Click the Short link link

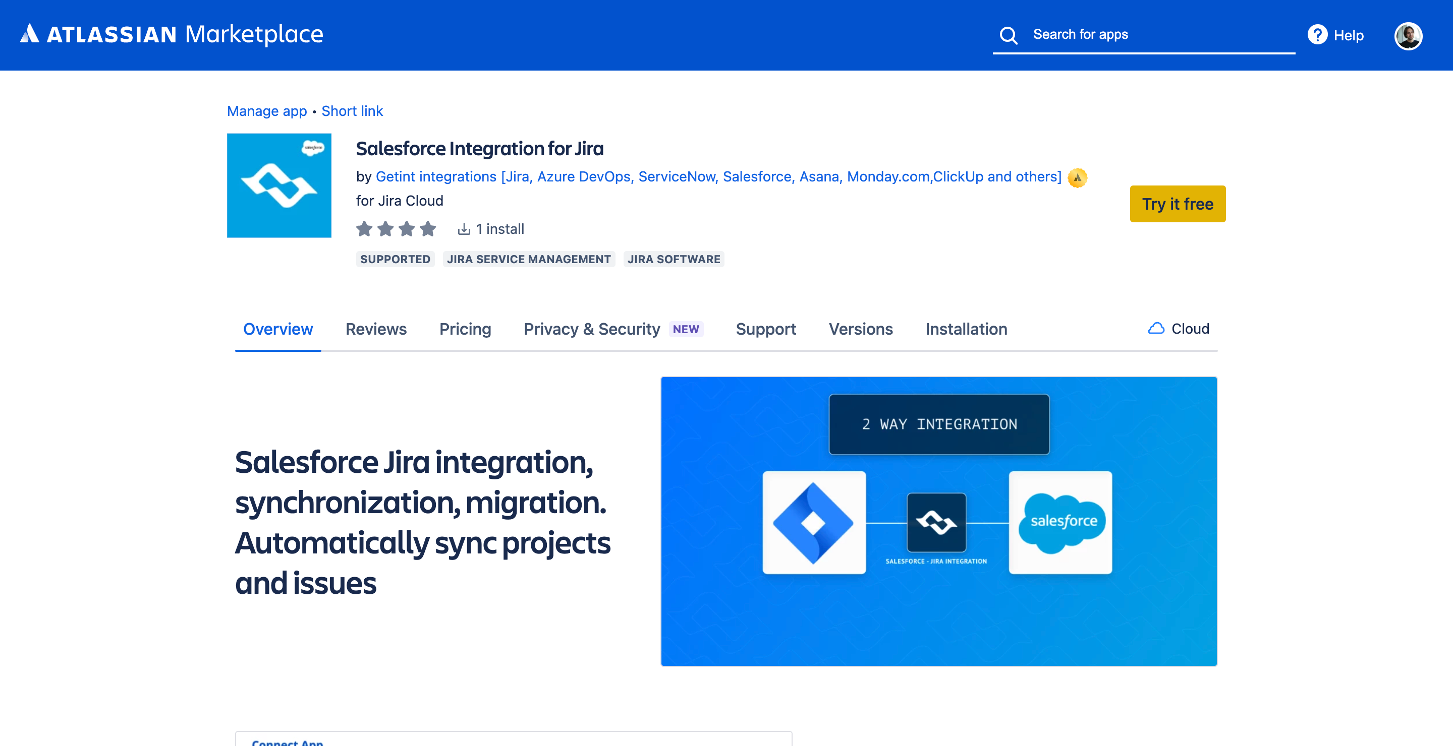point(352,111)
